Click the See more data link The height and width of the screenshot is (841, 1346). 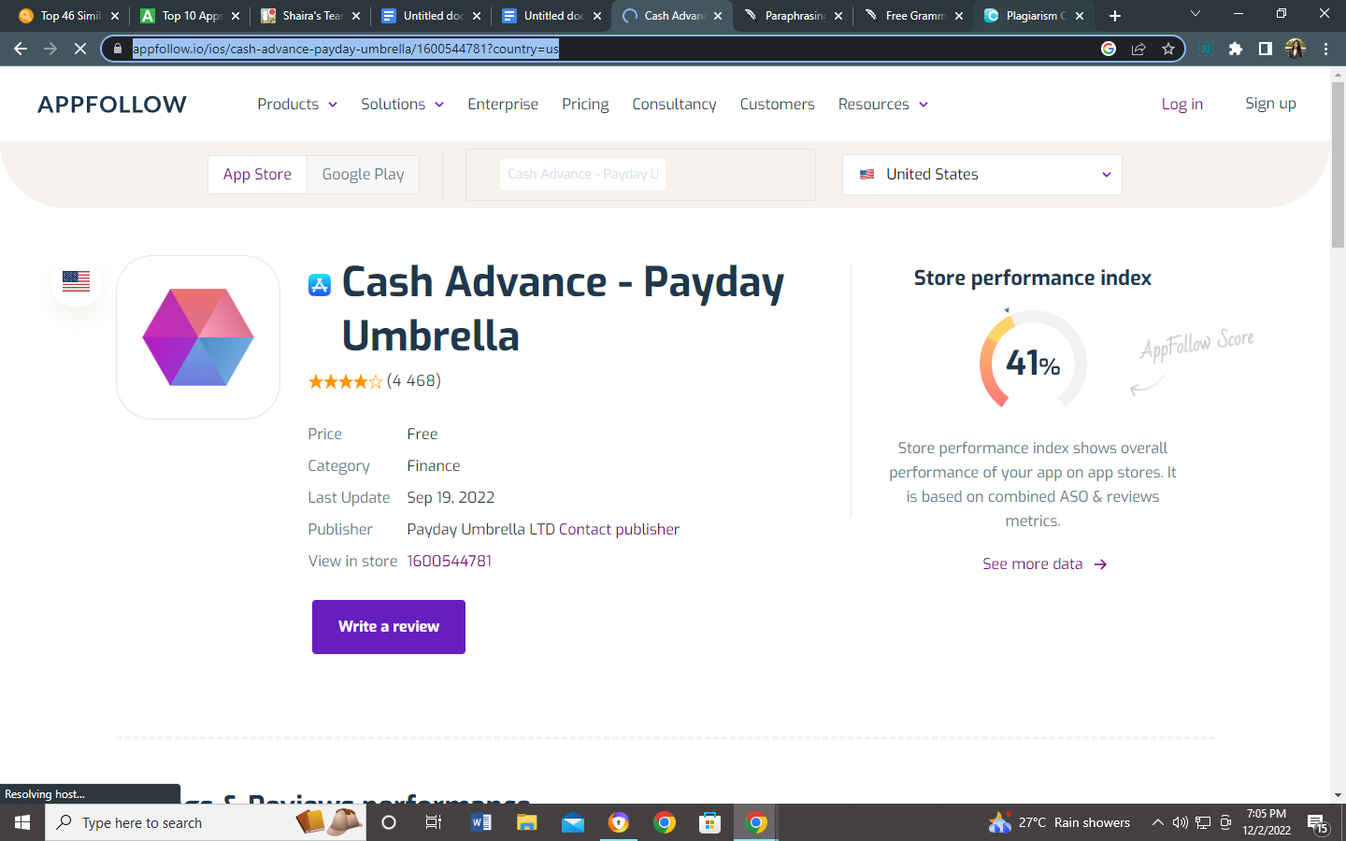1044,564
